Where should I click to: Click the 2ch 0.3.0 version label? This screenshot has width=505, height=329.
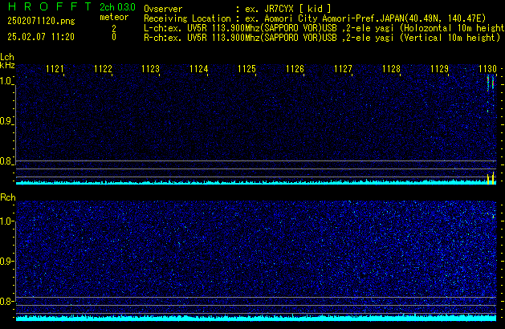(x=117, y=7)
